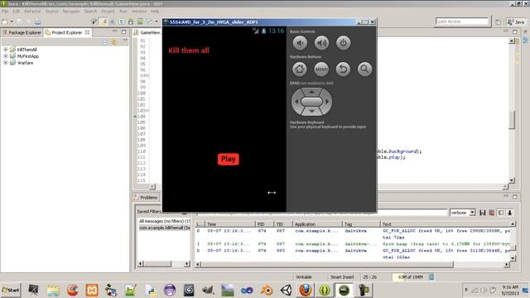Image resolution: width=530 pixels, height=298 pixels.
Task: Click the Time column header in LogCat
Action: click(x=230, y=224)
